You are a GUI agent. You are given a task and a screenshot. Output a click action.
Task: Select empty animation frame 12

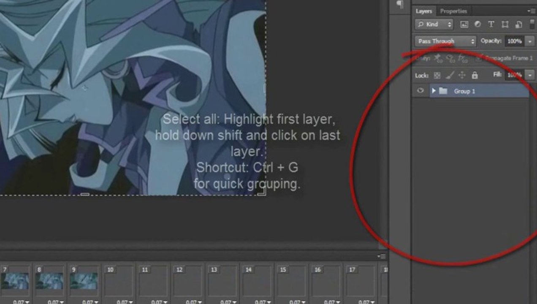(188, 281)
